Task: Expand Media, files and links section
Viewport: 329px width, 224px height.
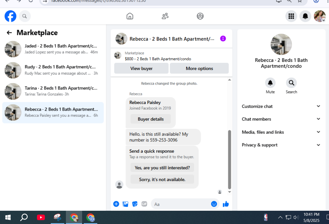Action: click(281, 132)
